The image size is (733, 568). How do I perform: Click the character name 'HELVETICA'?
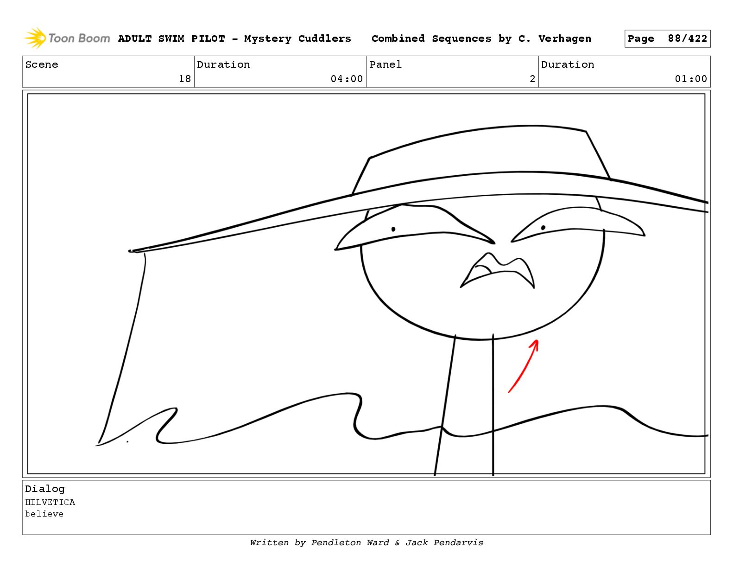click(50, 502)
